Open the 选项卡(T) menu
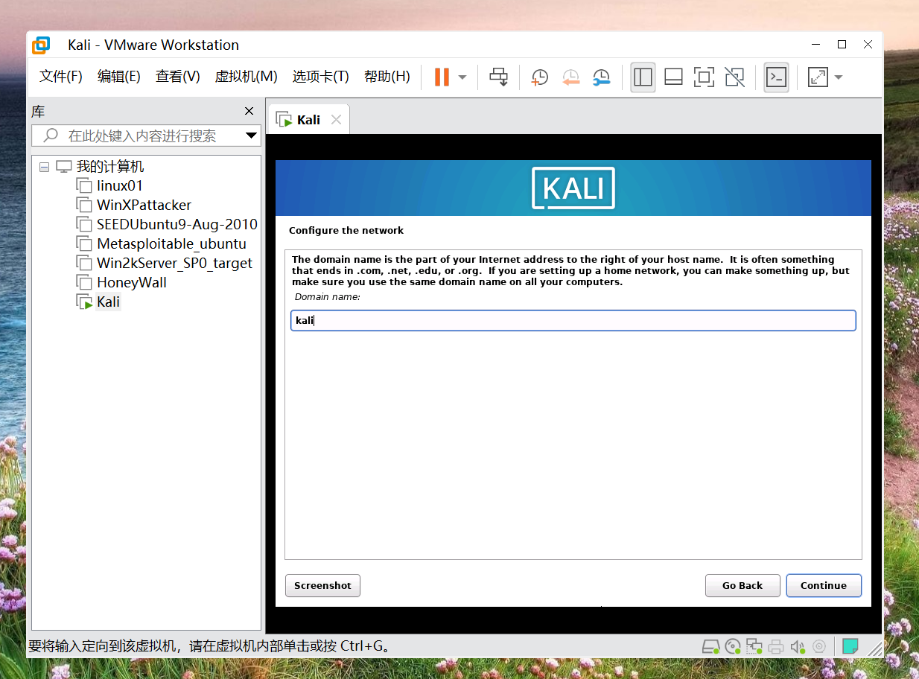 point(321,77)
